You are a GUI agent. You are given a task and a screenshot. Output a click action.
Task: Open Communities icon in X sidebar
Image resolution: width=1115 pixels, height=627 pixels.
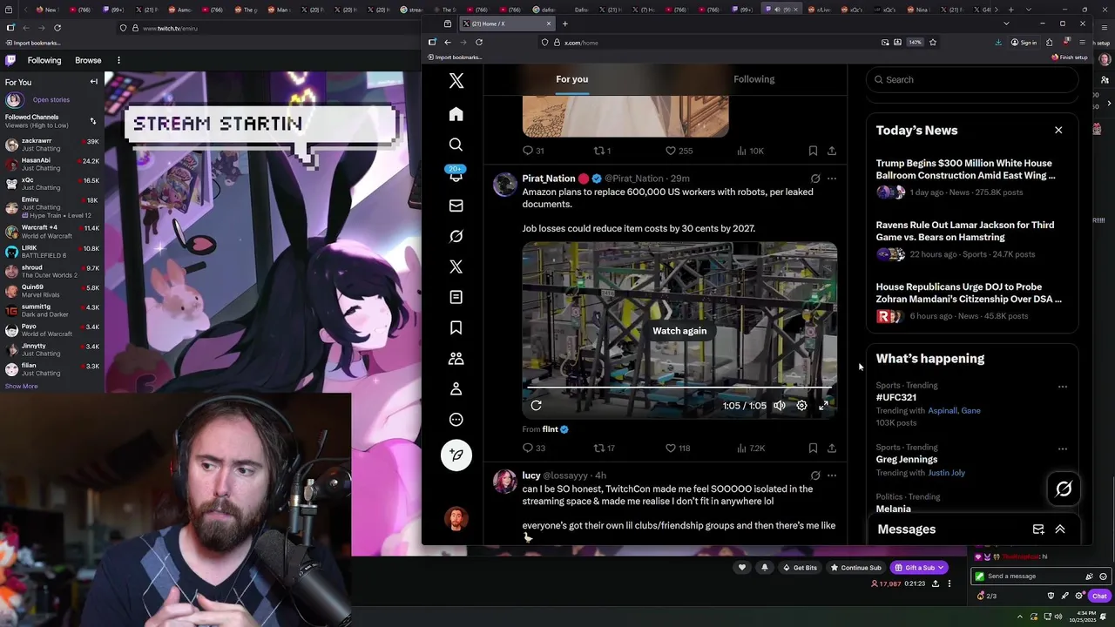click(456, 358)
